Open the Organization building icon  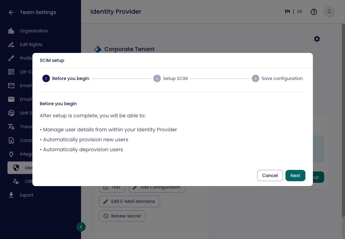click(11, 31)
